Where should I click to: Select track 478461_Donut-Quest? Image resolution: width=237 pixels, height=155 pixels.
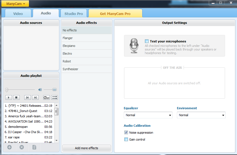point(29,111)
